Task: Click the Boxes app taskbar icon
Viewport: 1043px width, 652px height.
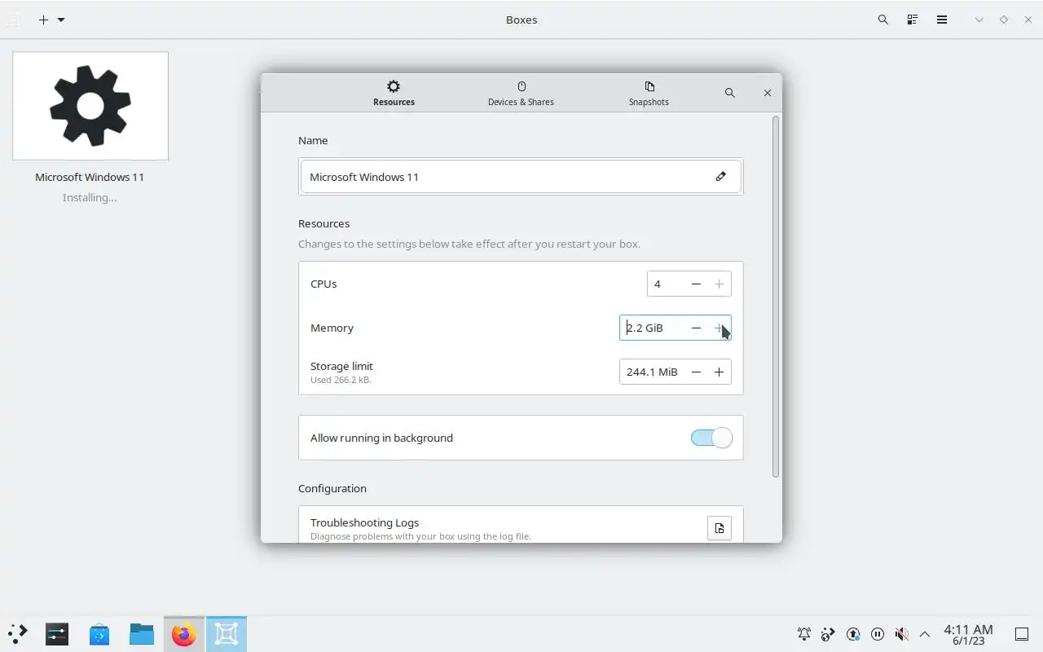Action: point(227,633)
